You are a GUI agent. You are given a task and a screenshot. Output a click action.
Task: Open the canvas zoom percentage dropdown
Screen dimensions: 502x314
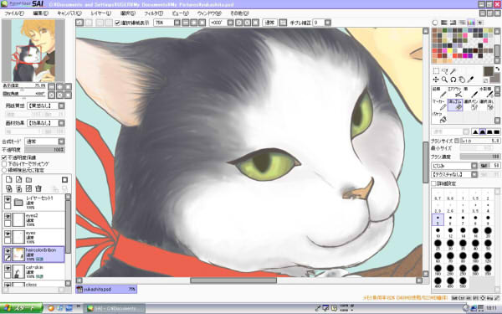click(x=177, y=23)
